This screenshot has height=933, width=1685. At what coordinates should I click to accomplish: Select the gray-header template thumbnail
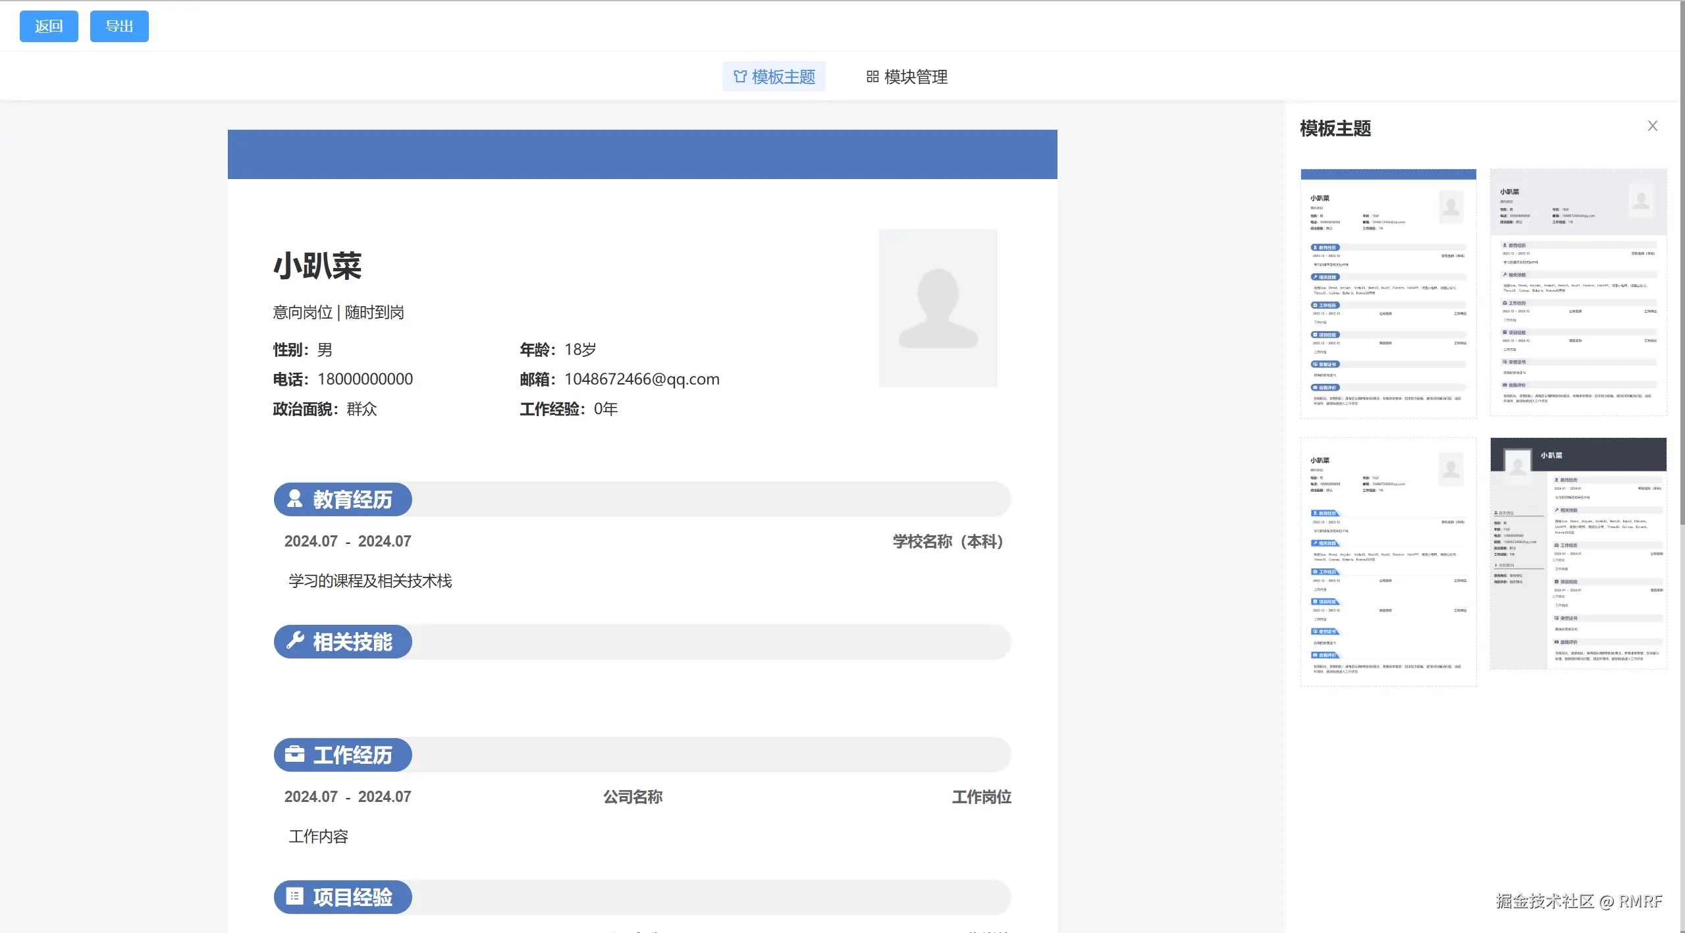tap(1578, 292)
